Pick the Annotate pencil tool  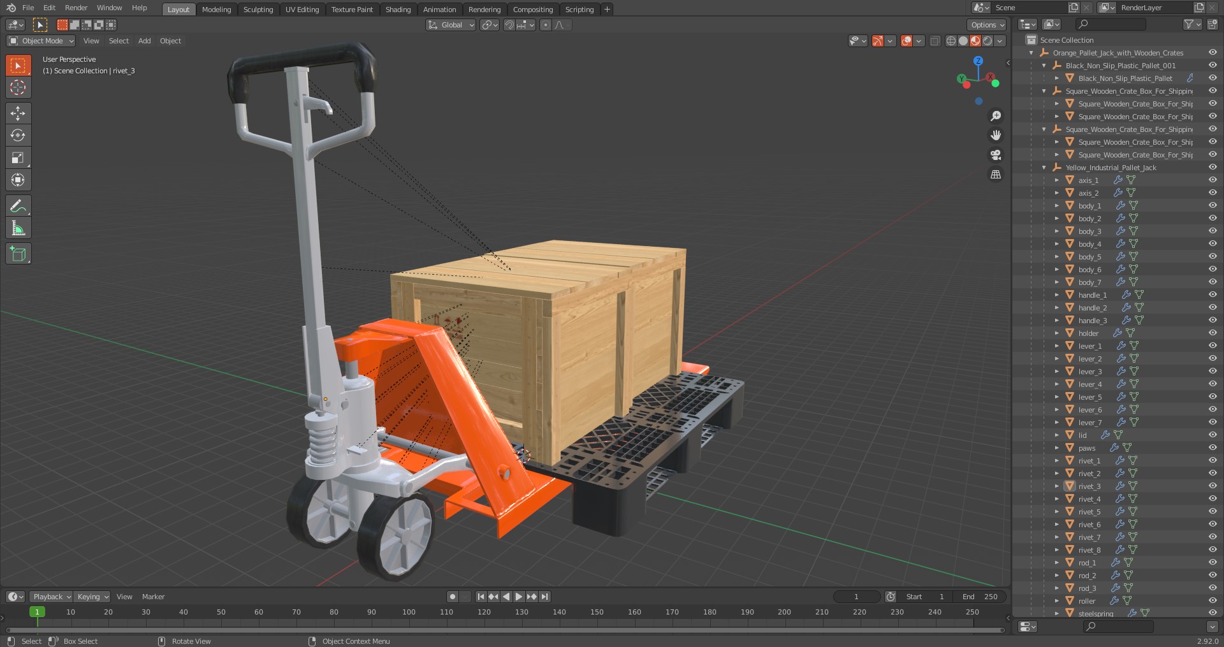(18, 205)
